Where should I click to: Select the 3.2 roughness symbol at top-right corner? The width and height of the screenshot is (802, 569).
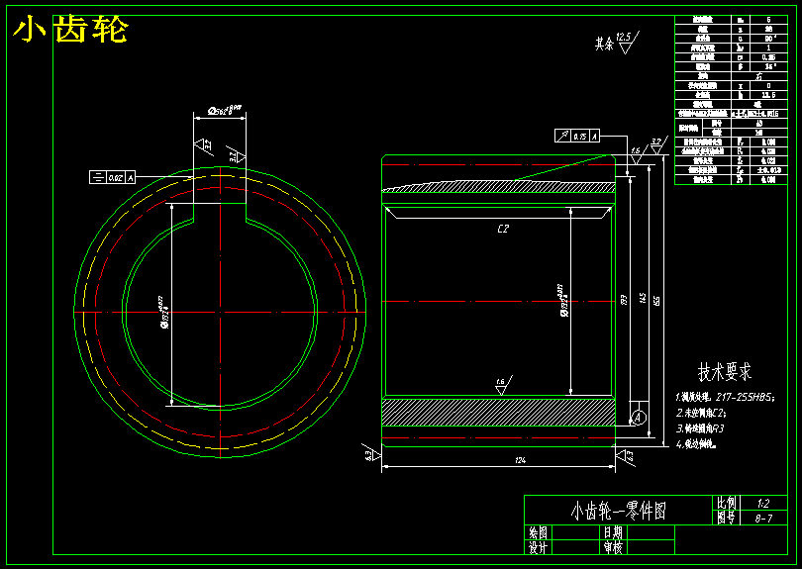[658, 145]
